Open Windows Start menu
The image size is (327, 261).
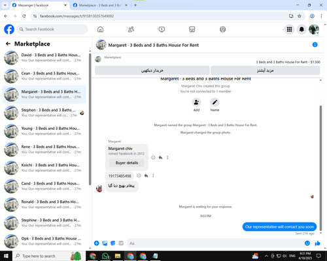point(6,256)
